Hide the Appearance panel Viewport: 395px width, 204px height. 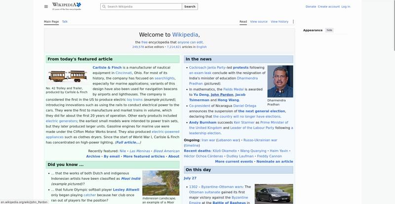(x=329, y=30)
